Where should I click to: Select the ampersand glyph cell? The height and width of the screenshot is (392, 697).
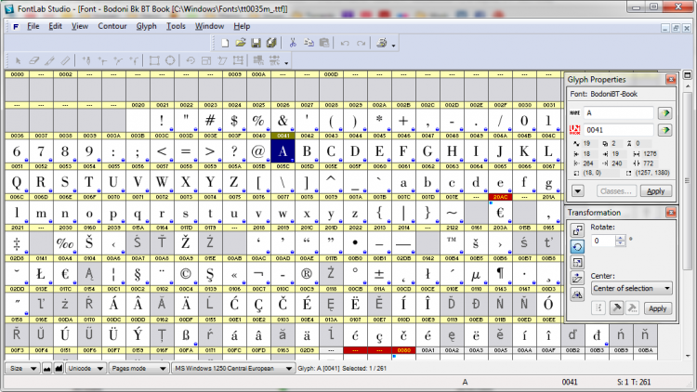click(x=283, y=121)
